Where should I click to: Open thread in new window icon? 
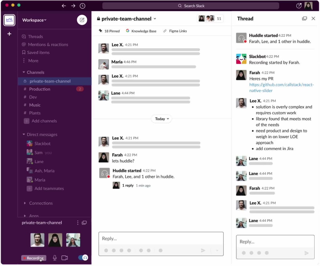pos(304,19)
